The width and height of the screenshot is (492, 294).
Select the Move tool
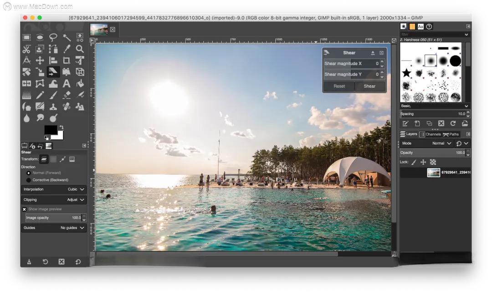40,61
